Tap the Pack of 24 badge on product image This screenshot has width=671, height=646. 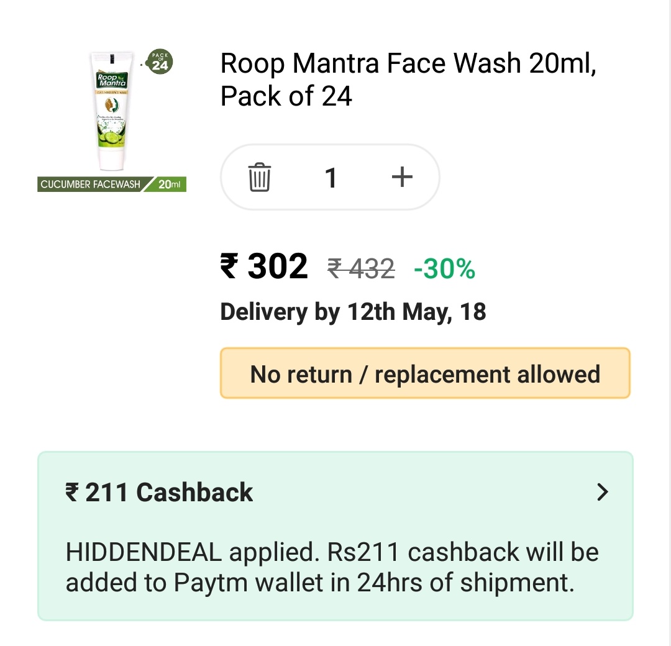click(x=159, y=61)
